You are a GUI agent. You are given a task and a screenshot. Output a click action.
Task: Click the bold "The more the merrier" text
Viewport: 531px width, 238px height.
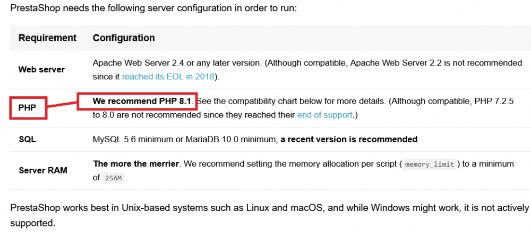[137, 164]
